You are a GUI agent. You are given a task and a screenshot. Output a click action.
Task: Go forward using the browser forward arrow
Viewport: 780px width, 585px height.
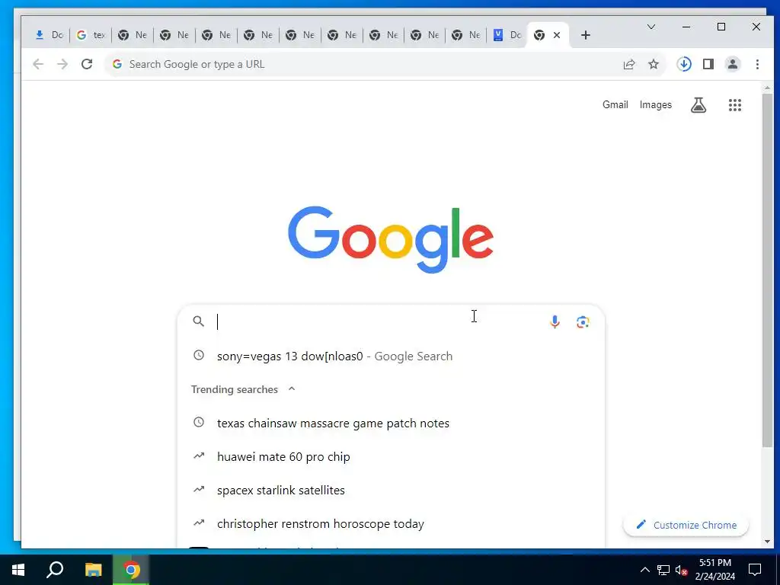point(62,64)
